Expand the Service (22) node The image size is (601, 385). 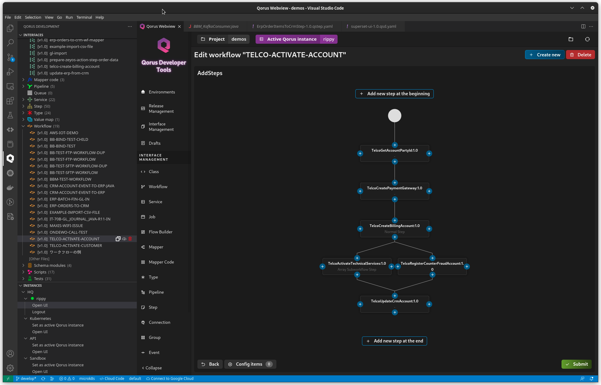pyautogui.click(x=23, y=99)
